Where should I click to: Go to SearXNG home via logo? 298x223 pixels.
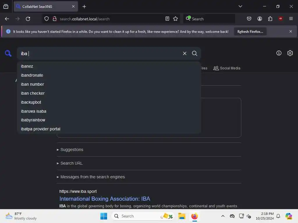(8, 53)
